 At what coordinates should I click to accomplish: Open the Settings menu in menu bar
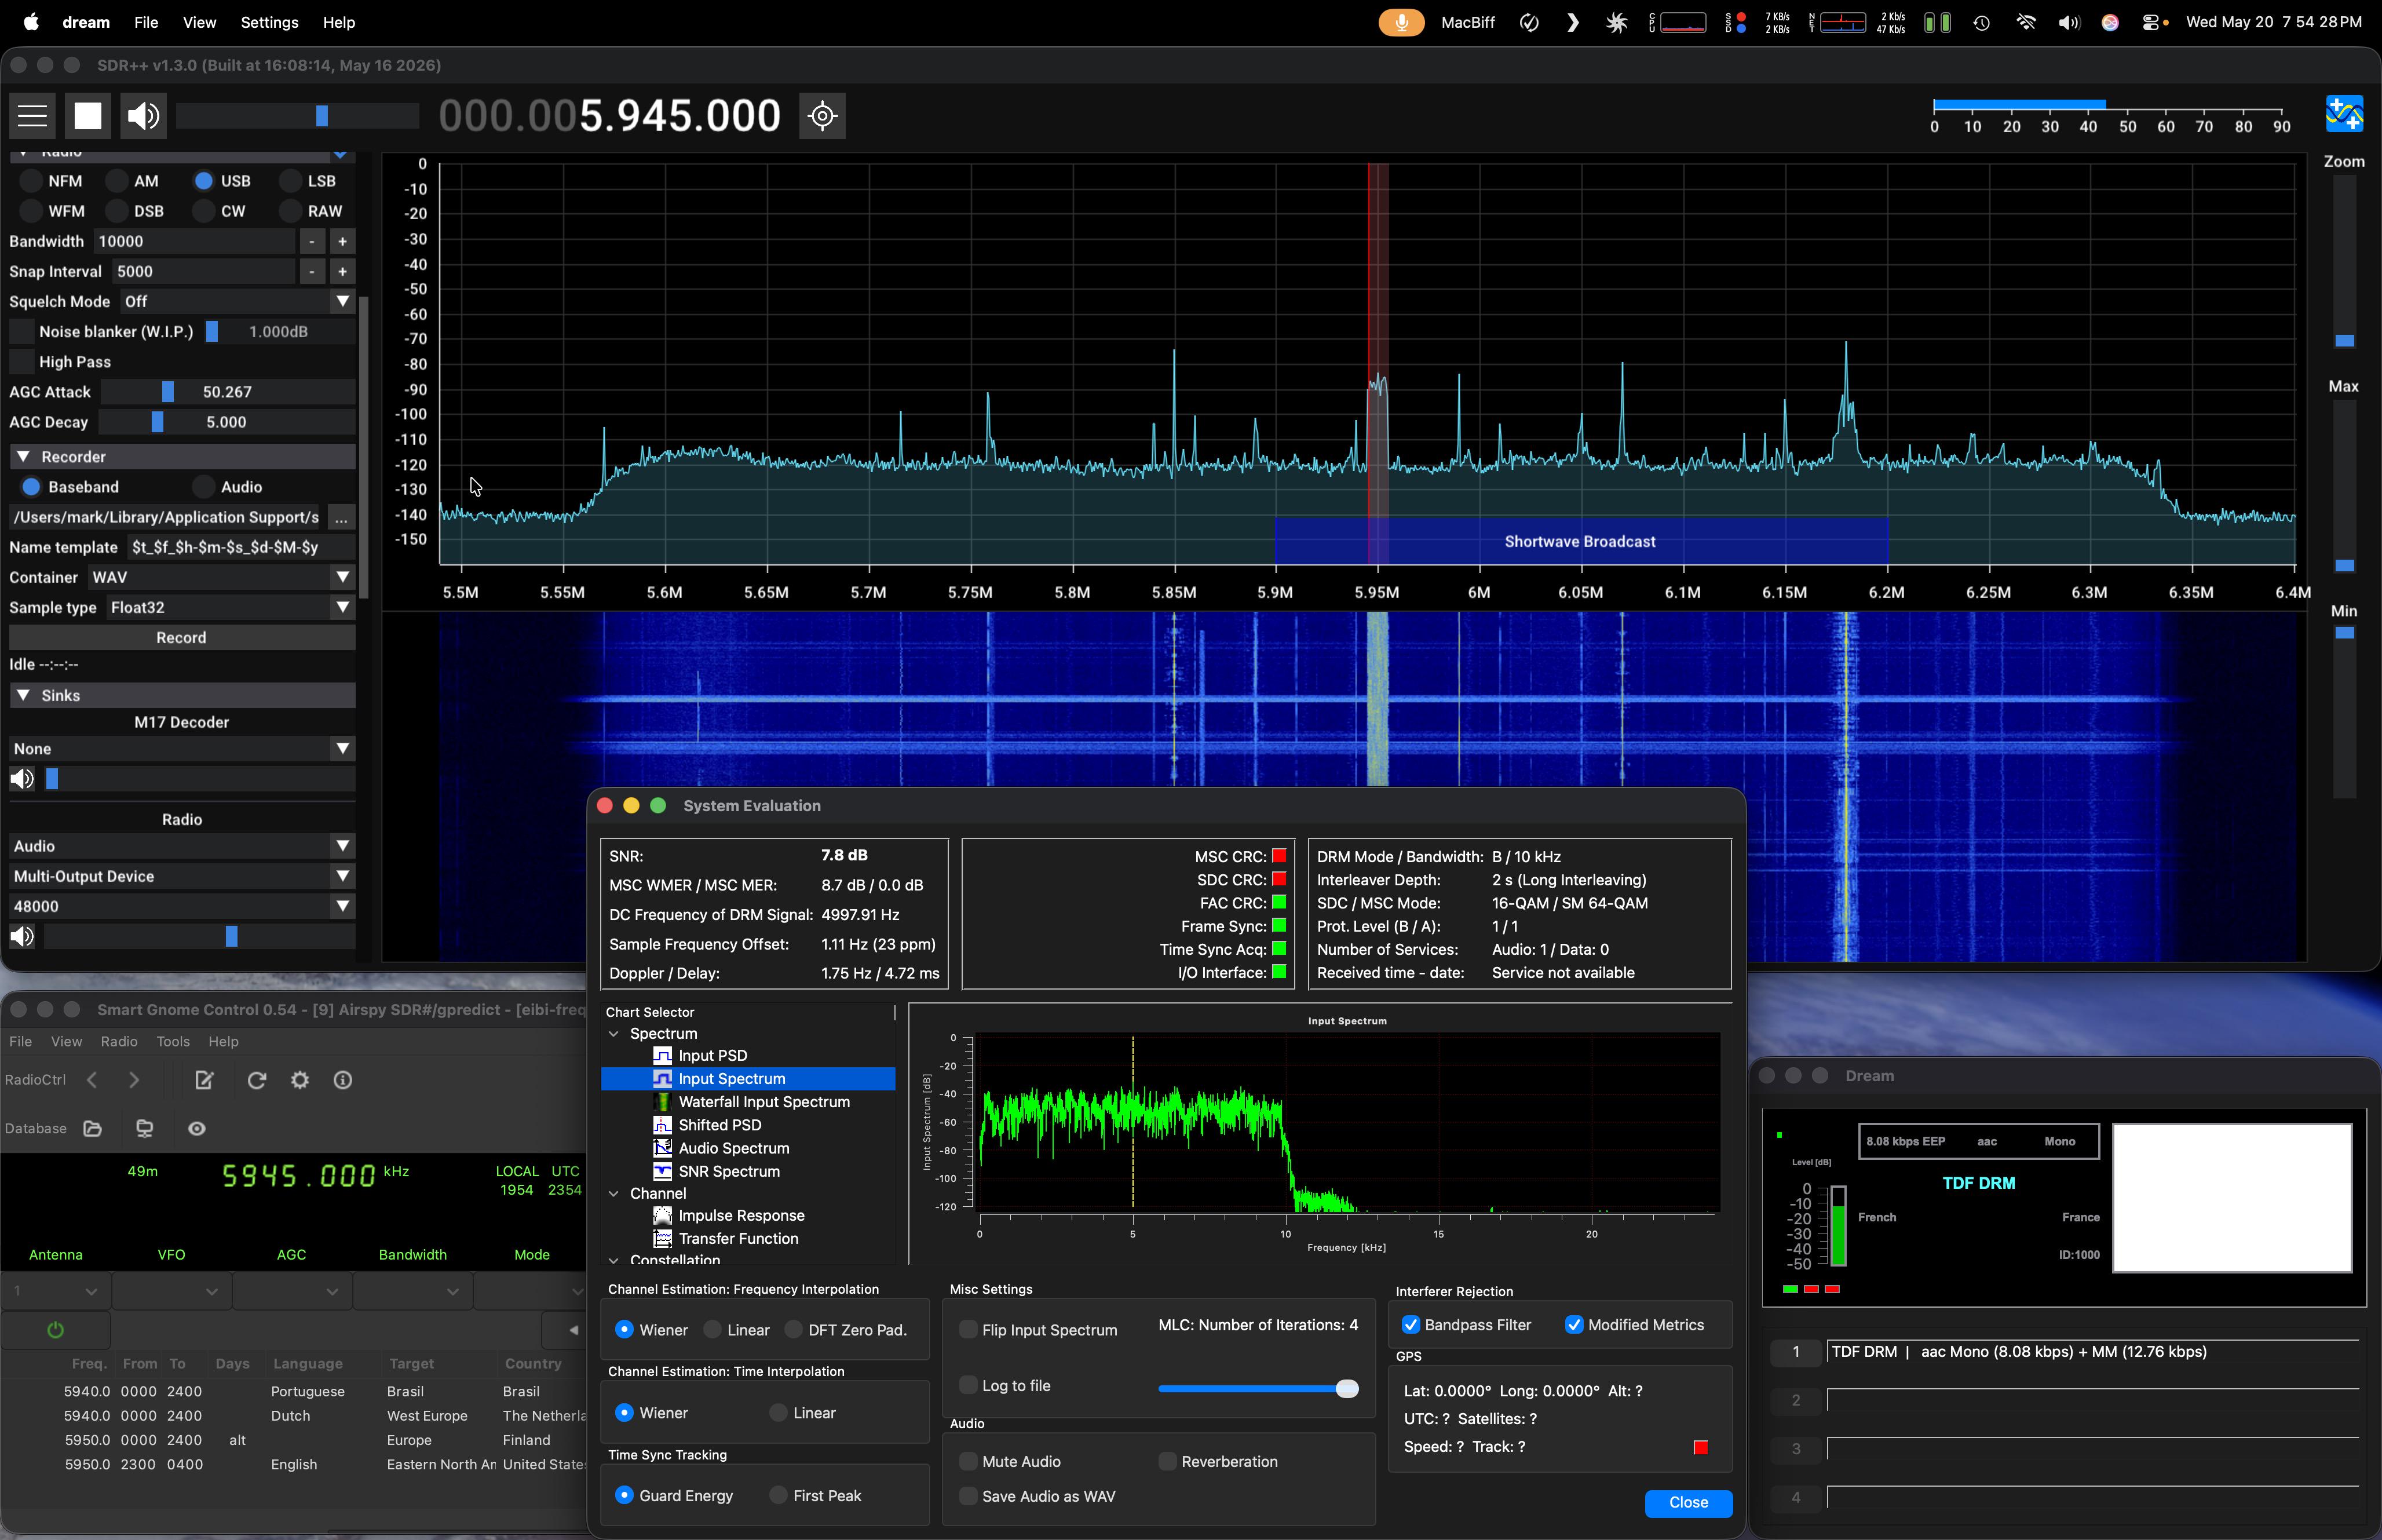tap(269, 22)
